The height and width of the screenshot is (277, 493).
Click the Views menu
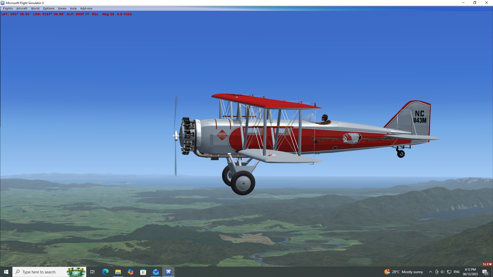(x=62, y=8)
